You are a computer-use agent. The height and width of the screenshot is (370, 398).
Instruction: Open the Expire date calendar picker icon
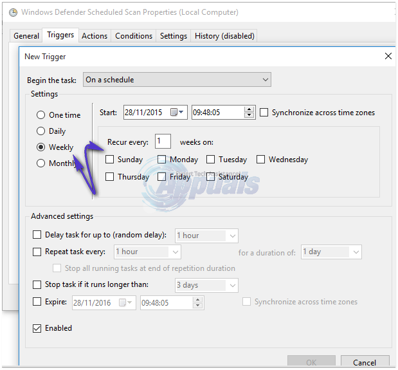(x=125, y=302)
